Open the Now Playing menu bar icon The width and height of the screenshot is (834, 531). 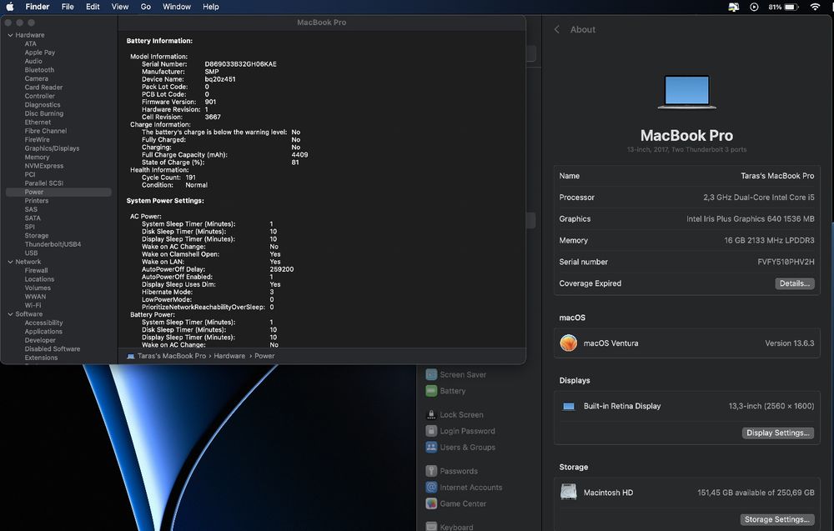point(754,7)
